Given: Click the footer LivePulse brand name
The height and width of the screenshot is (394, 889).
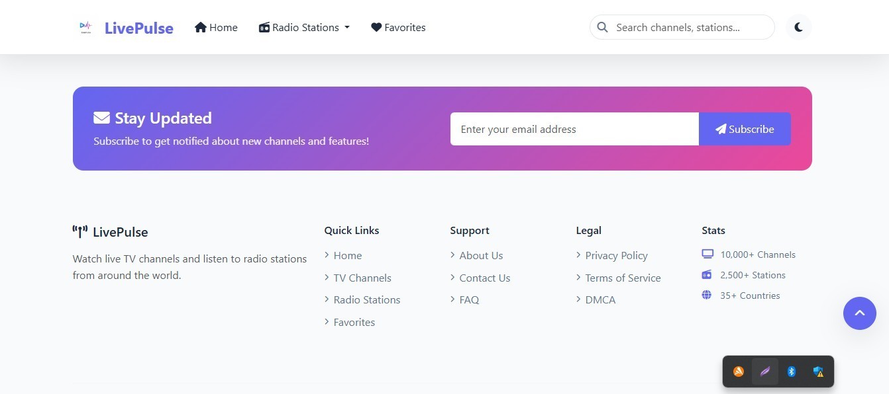Looking at the screenshot, I should (121, 232).
